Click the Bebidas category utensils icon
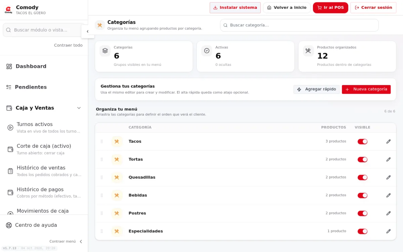The image size is (403, 252). pos(117,195)
